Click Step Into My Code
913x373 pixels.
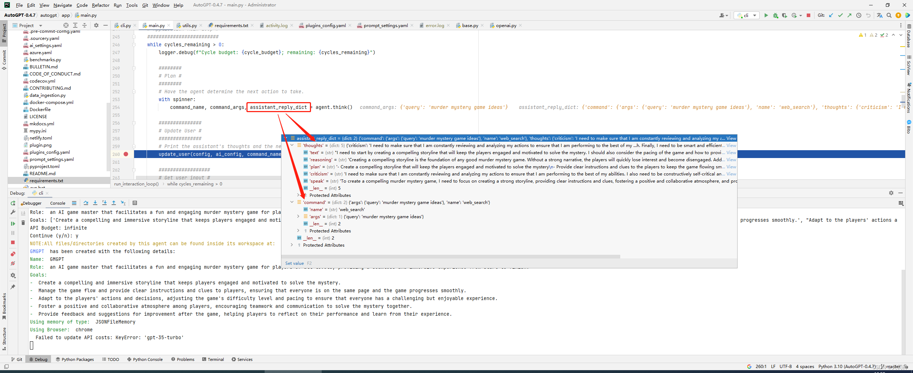coord(104,203)
